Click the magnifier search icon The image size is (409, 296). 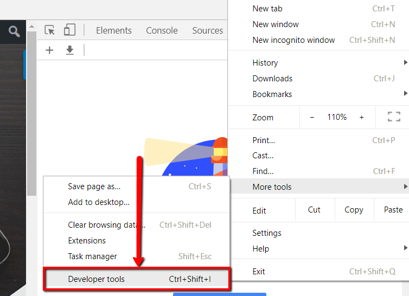tap(14, 31)
